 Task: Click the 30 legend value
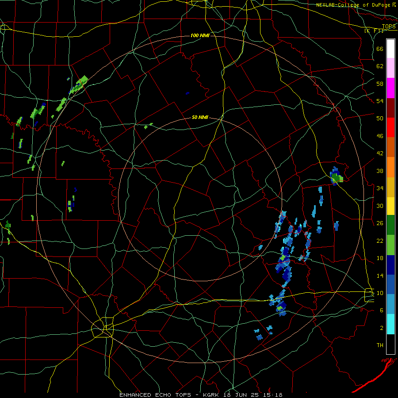coord(380,206)
